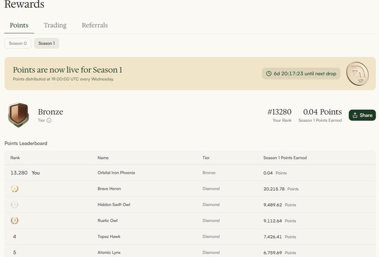Click the Season 1 Points Earned column header
379x257 pixels.
coord(285,158)
